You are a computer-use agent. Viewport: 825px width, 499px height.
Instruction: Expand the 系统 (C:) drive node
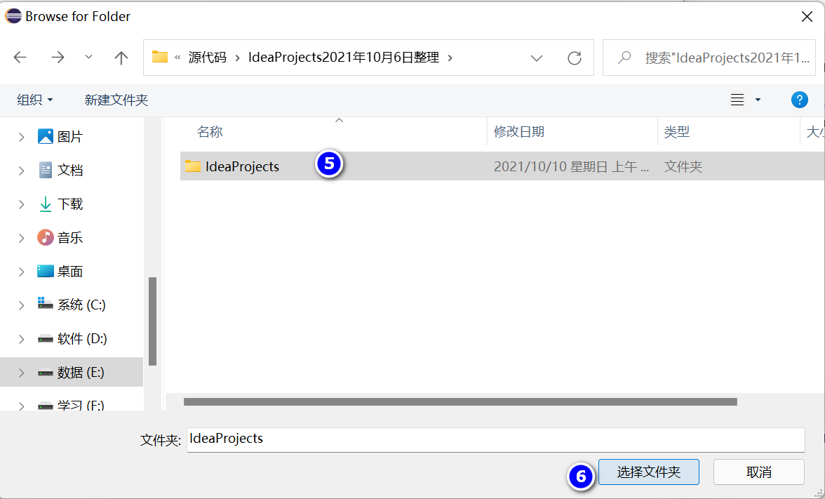point(20,304)
